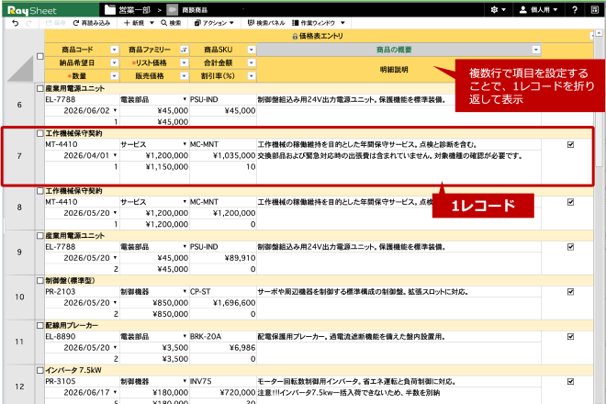
Task: Click cell EL-8890
Action: coord(82,336)
